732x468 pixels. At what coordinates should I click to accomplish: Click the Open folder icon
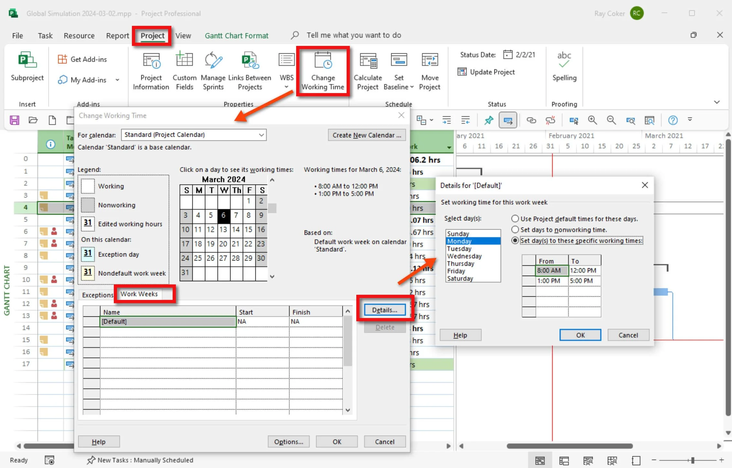point(33,120)
